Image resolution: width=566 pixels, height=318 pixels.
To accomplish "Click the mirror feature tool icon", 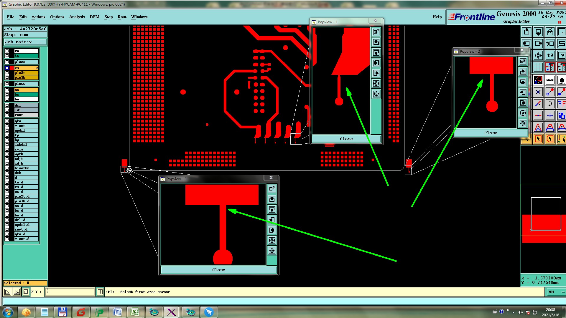I will 561,104.
